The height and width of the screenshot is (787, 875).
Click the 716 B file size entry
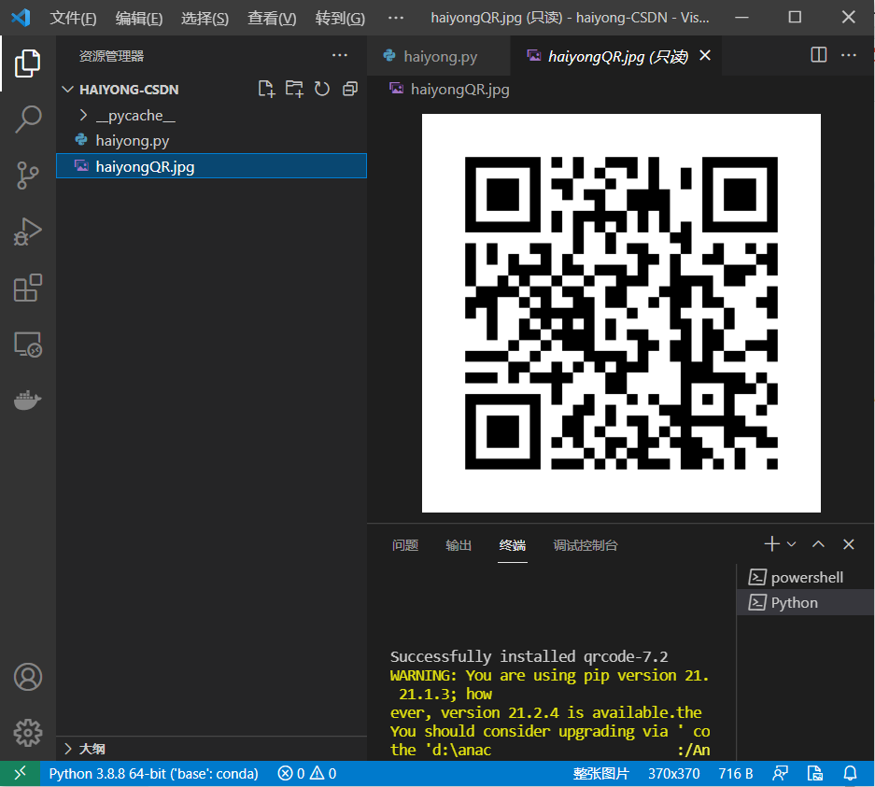[x=736, y=773]
